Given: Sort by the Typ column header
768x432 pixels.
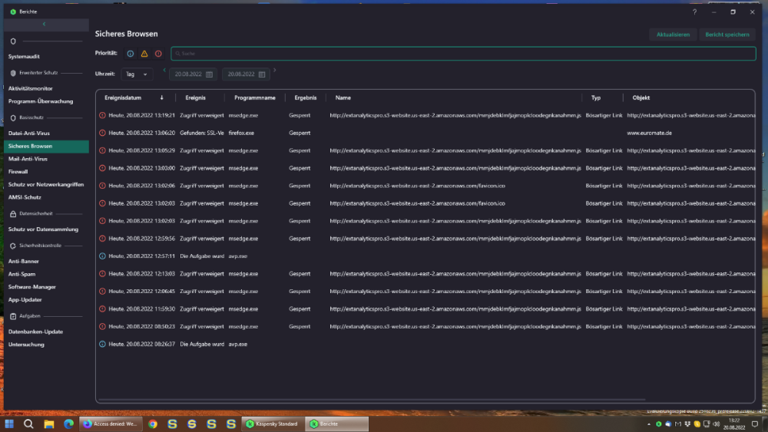Looking at the screenshot, I should (x=596, y=98).
